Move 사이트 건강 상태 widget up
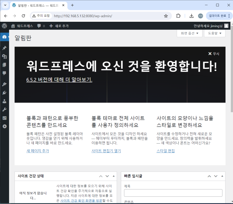The width and height of the screenshot is (233, 204). (x=101, y=176)
